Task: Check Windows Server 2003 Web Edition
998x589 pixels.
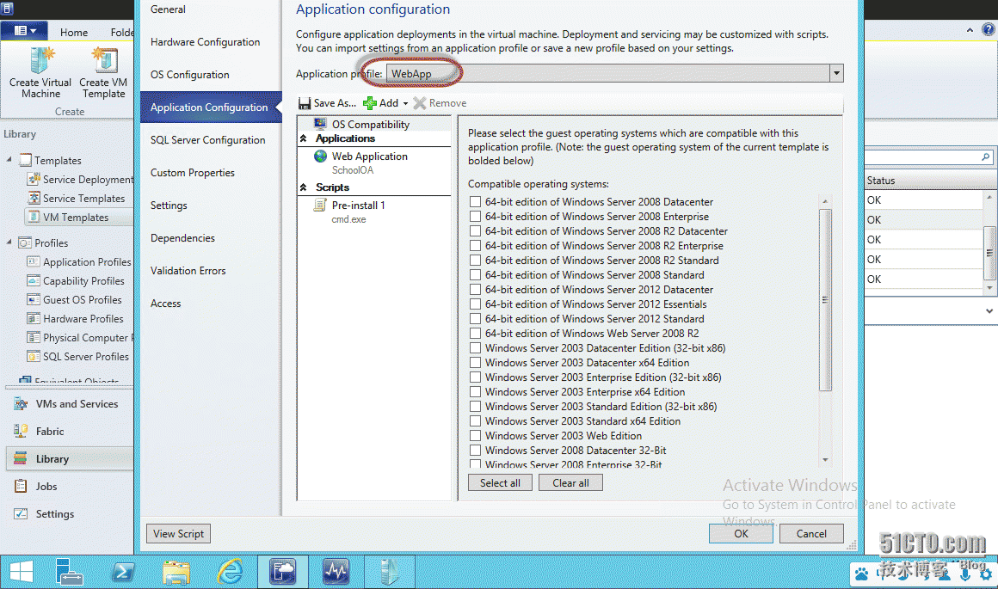Action: point(476,436)
